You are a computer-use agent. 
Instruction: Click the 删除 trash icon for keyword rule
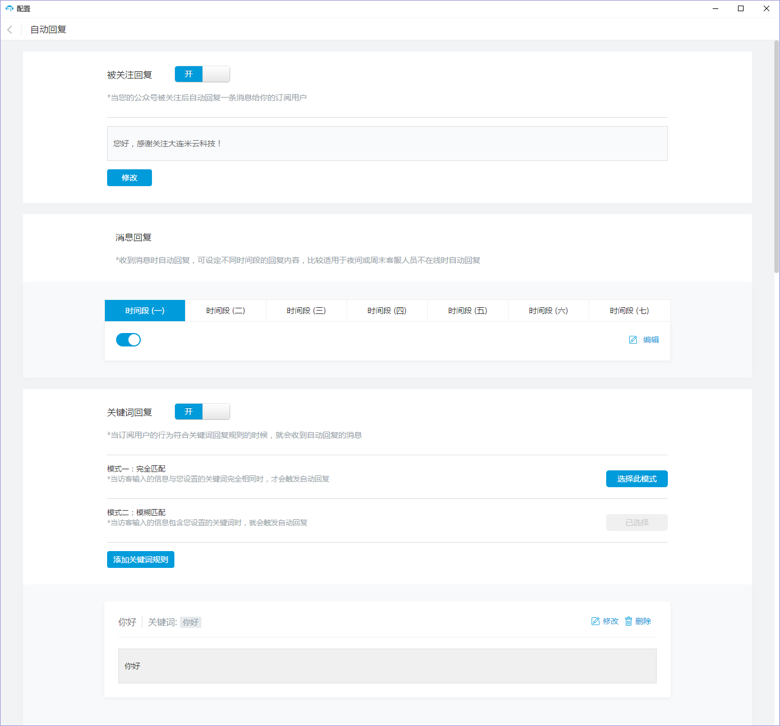629,621
